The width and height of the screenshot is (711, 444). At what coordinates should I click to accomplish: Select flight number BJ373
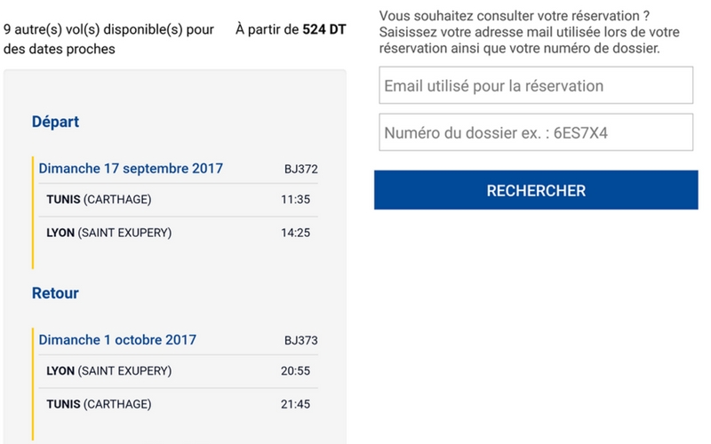tap(300, 340)
